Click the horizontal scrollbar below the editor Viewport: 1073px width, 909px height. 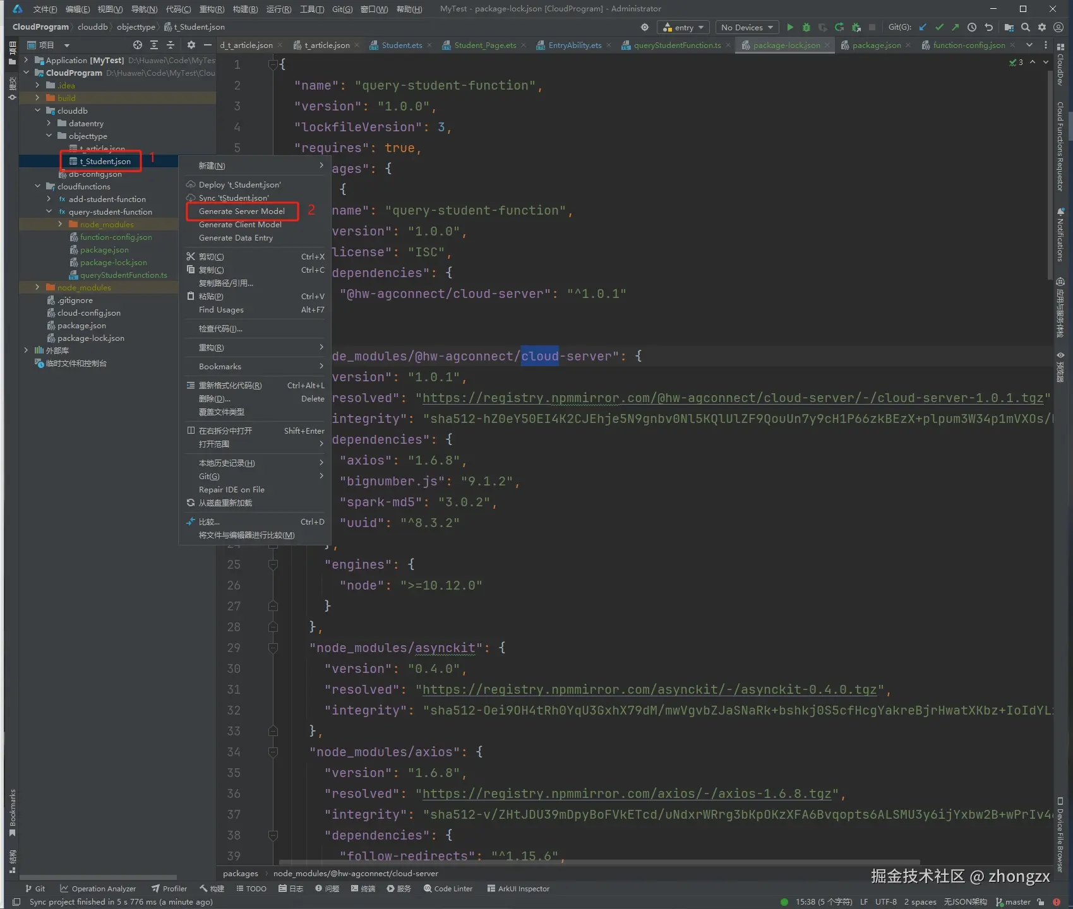click(x=599, y=862)
